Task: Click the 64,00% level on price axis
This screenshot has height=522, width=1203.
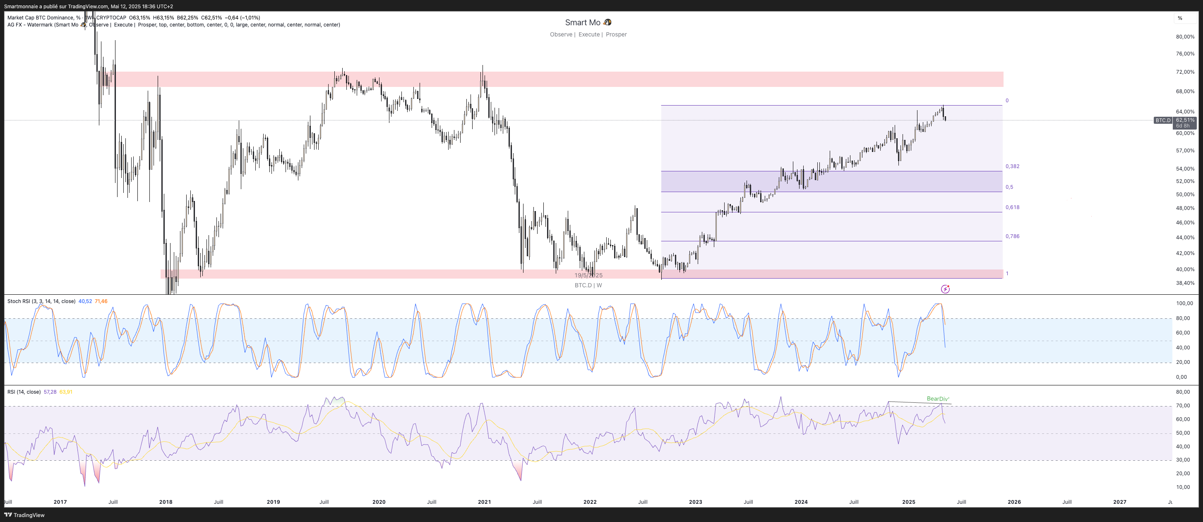Action: click(x=1185, y=112)
